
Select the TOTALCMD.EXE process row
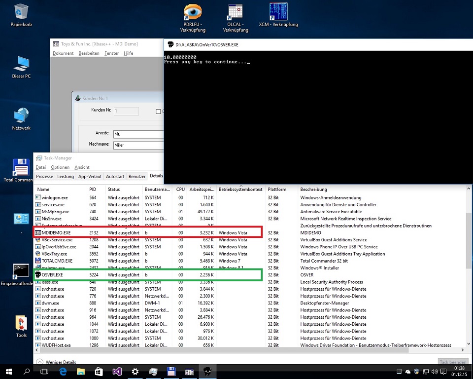coord(250,261)
